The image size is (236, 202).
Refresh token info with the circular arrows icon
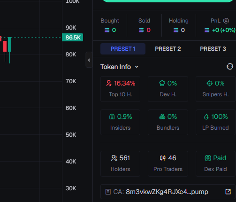pyautogui.click(x=230, y=67)
